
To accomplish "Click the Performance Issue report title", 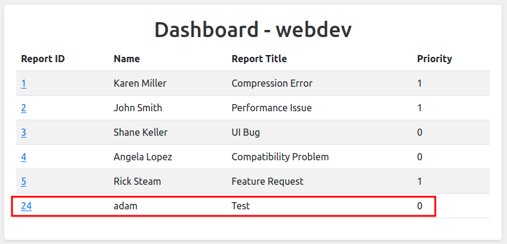I will coord(271,108).
